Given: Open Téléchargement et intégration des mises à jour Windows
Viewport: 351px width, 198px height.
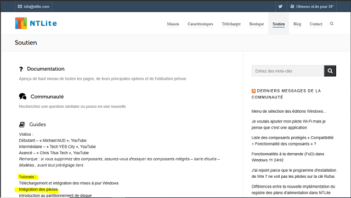Looking at the screenshot, I should pos(69,183).
